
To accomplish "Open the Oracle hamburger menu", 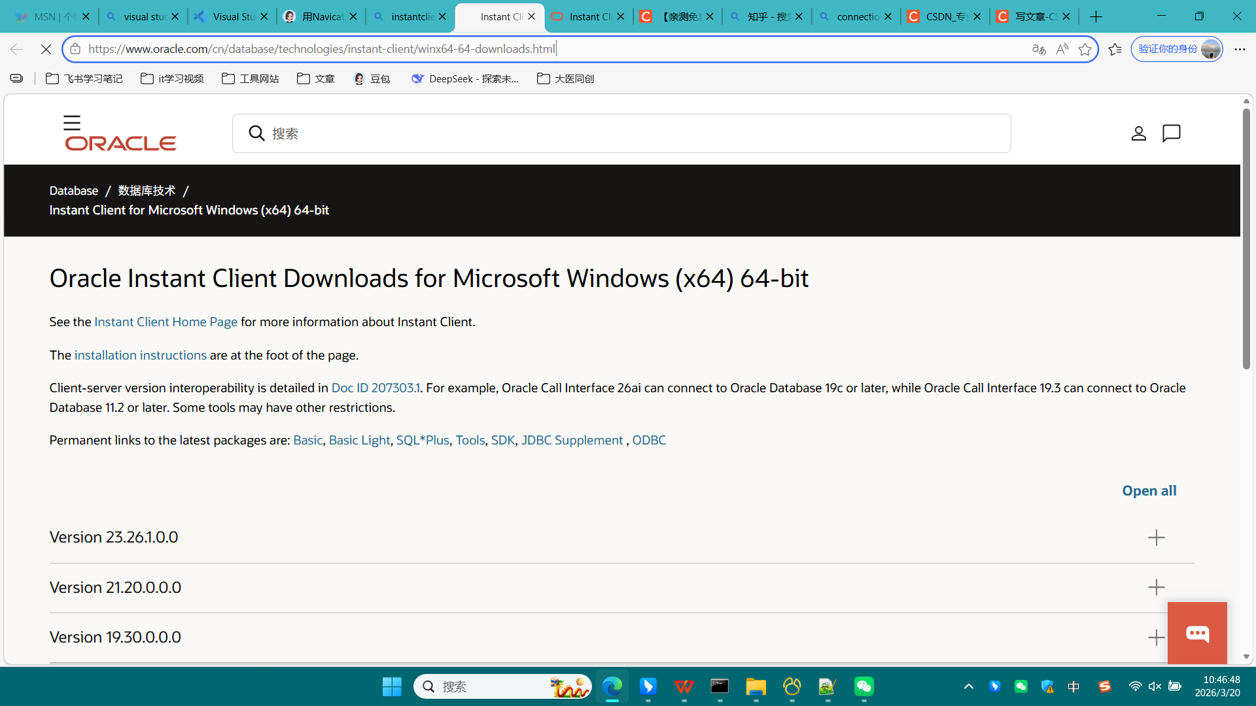I will [x=72, y=123].
